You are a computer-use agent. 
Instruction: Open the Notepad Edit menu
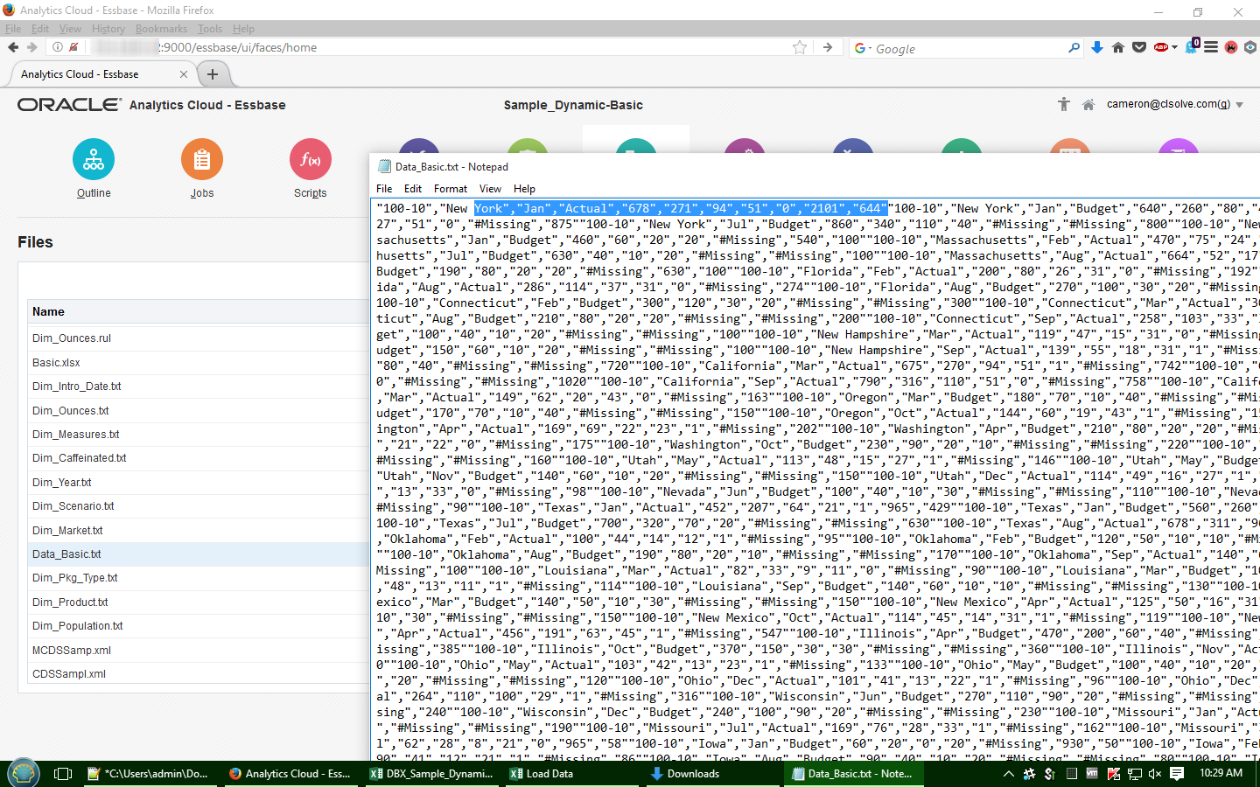coord(413,189)
